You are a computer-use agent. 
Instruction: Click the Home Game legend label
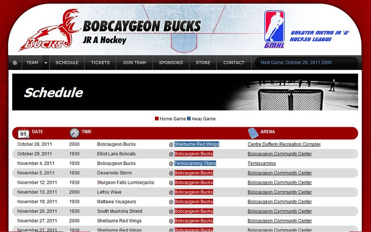click(x=173, y=119)
